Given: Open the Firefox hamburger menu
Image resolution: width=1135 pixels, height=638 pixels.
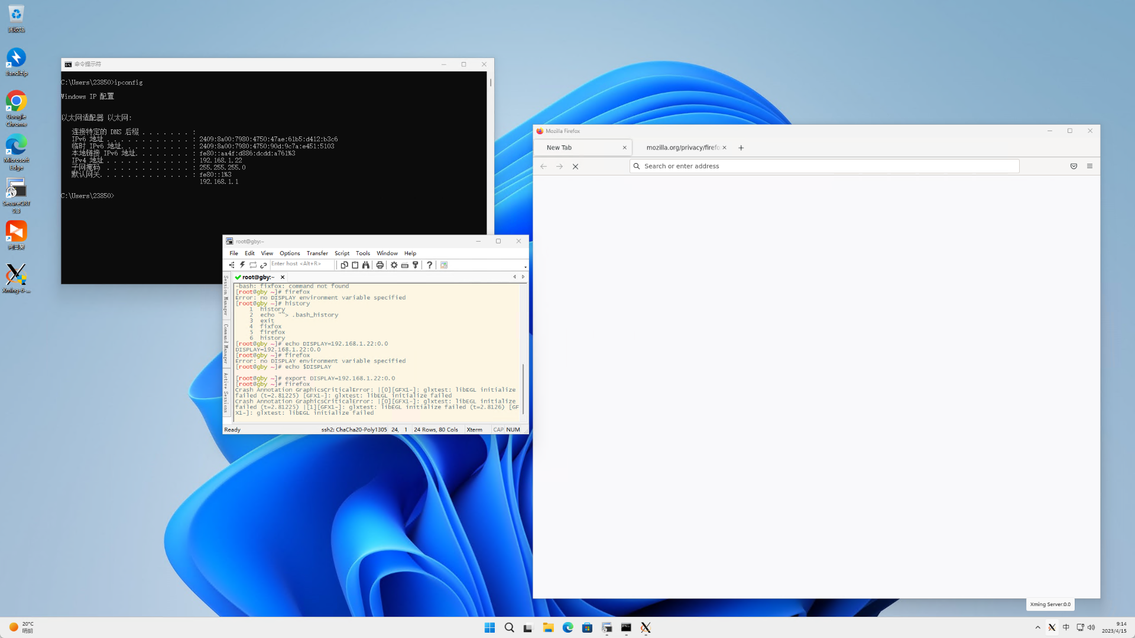Looking at the screenshot, I should pyautogui.click(x=1089, y=166).
